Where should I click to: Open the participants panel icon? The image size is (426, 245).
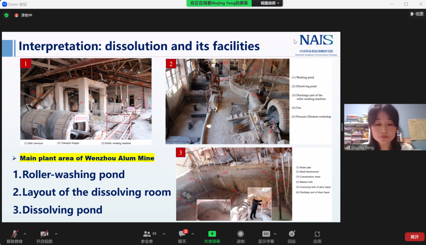click(x=147, y=234)
